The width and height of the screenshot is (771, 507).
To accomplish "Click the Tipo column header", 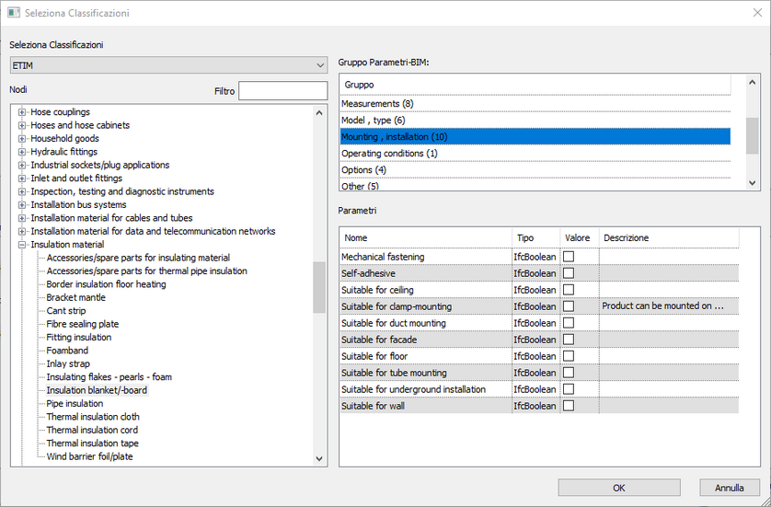I will (x=536, y=238).
